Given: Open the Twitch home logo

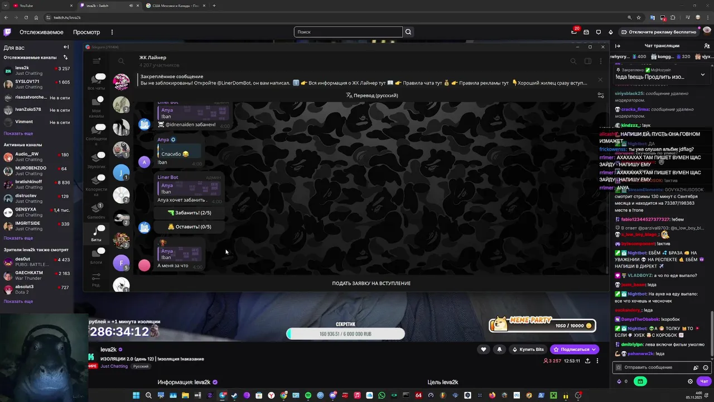Looking at the screenshot, I should [7, 32].
